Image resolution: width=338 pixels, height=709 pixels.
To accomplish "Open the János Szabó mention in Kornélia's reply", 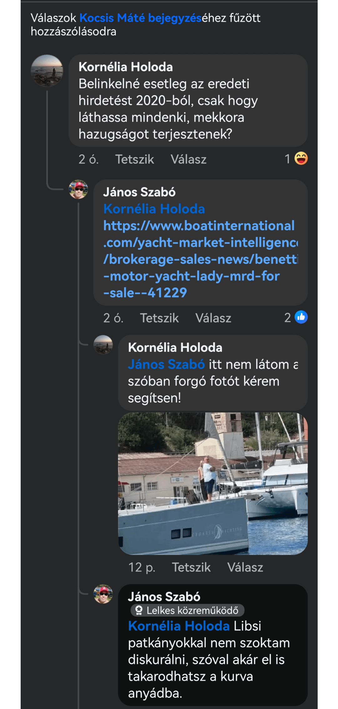I will click(x=166, y=364).
